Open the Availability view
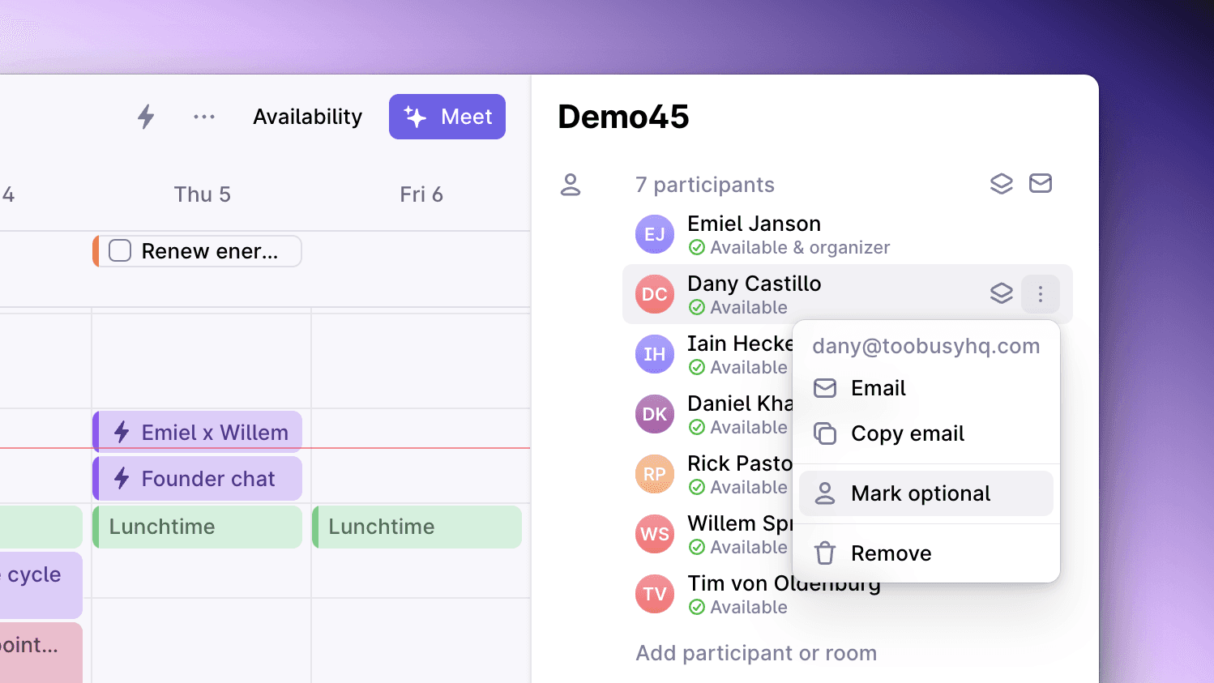The height and width of the screenshot is (683, 1214). 307,117
